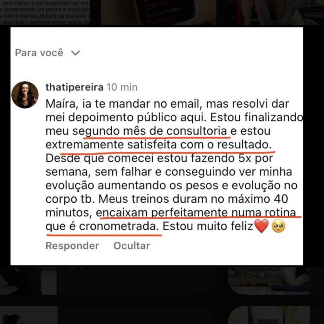Open the gym floor mat thumbnail

pyautogui.click(x=269, y=281)
